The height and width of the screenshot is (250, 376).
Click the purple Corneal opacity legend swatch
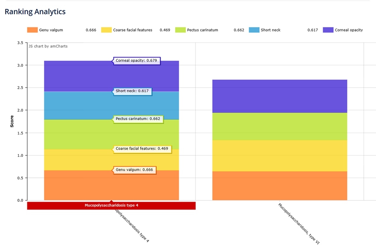point(328,30)
